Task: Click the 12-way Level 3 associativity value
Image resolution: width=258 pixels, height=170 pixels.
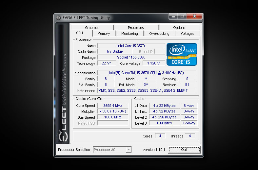Action: 189,123
